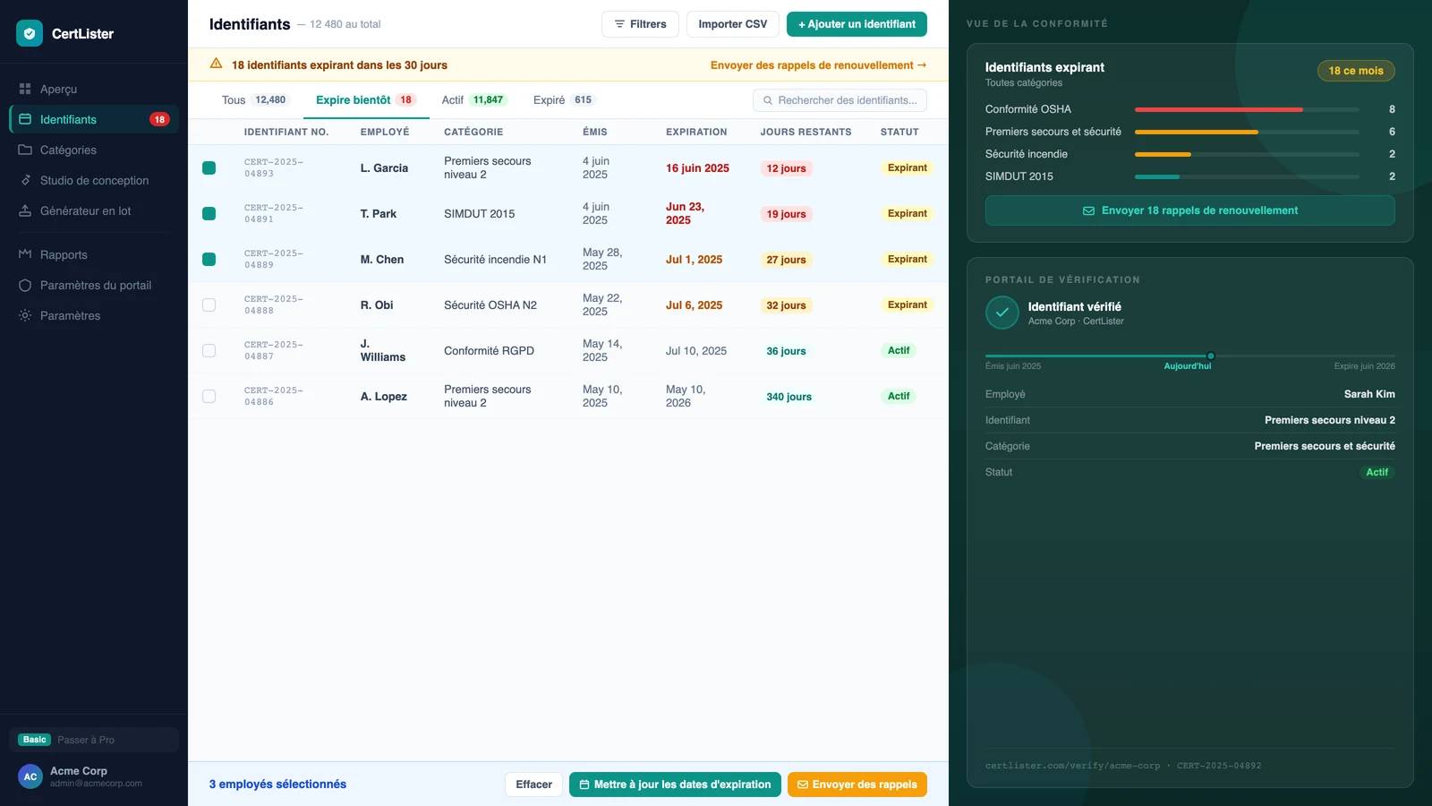Viewport: 1432px width, 806px height.
Task: Click the warning triangle icon in banner
Action: coord(216,64)
